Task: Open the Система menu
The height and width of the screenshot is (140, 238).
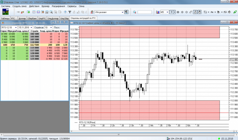Action: pyautogui.click(x=5, y=6)
